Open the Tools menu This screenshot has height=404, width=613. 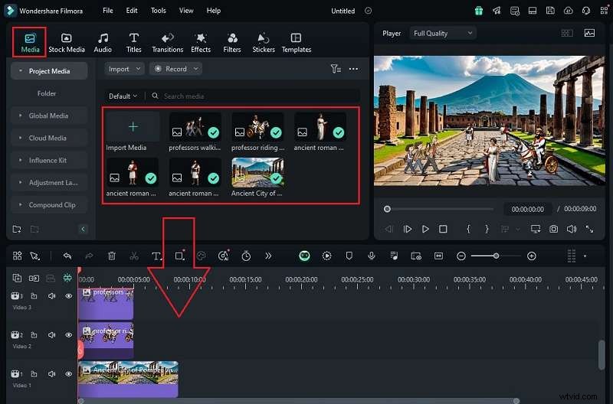pos(158,11)
